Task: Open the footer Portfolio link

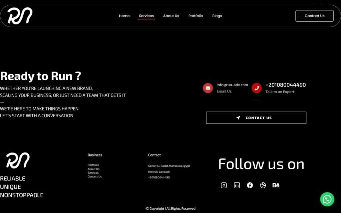Action: [93, 165]
